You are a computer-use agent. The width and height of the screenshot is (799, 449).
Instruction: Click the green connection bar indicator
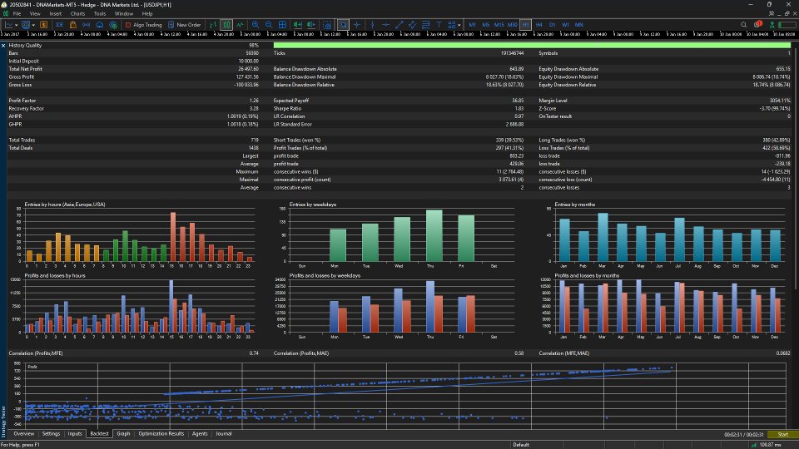[787, 24]
